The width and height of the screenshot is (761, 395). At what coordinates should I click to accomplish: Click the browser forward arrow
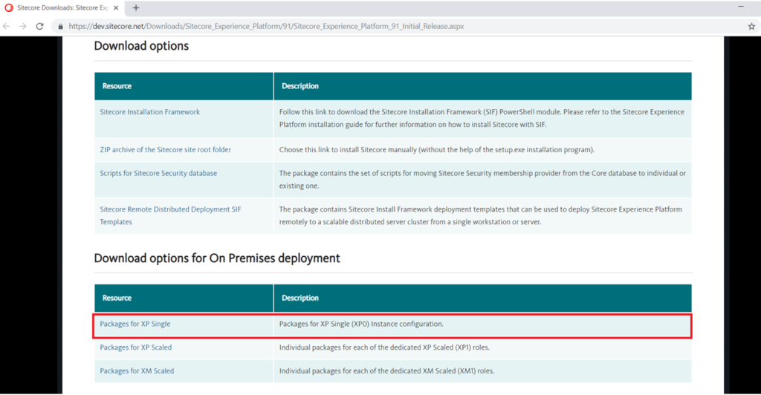tap(23, 26)
